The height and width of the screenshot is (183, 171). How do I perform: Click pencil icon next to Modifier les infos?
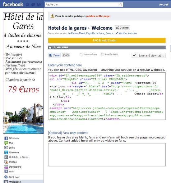point(117,33)
